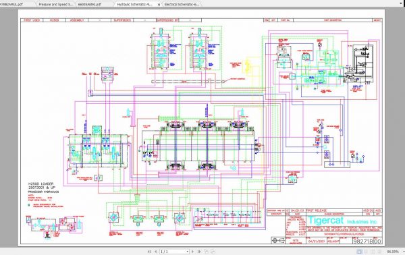405x255 pixels.
Task: Click the H250D LOADER title text
Action: (40, 183)
